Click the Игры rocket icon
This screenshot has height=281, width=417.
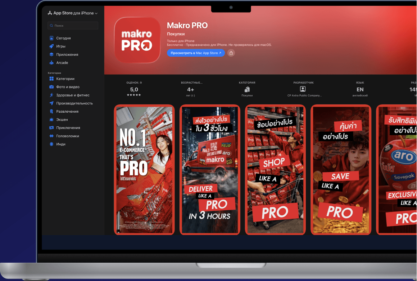[x=51, y=46]
